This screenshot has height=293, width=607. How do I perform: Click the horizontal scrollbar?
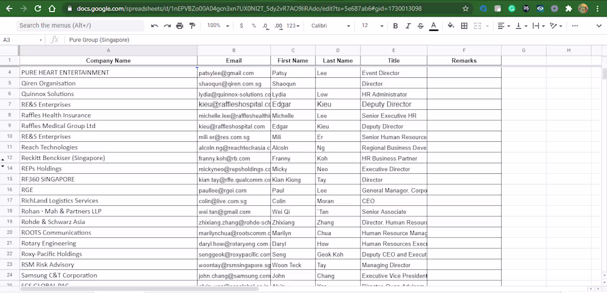[x=140, y=289]
